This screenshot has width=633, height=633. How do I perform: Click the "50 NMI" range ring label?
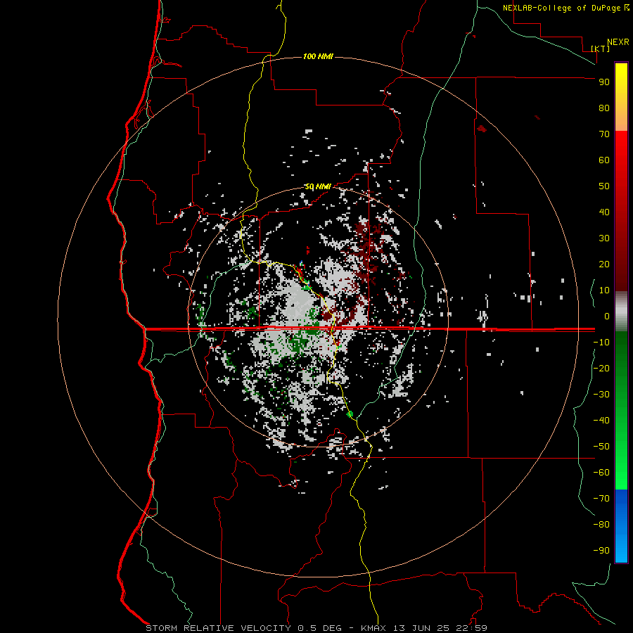coord(318,186)
